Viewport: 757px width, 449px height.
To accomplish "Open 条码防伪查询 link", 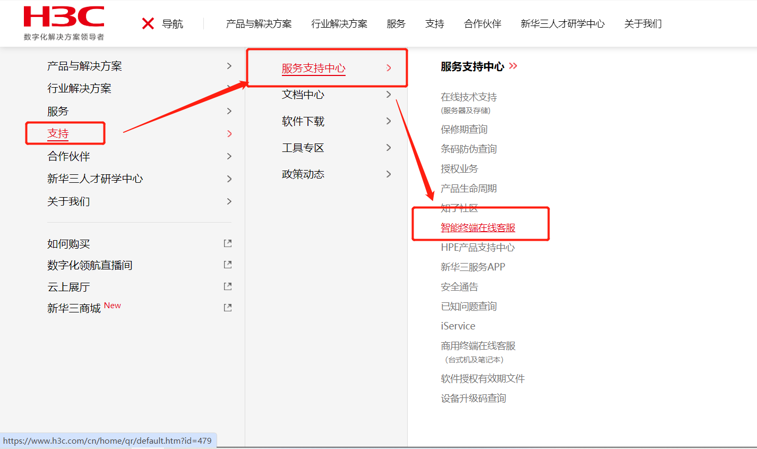I will pos(469,149).
